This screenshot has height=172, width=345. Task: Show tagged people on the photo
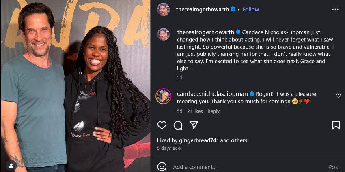click(11, 166)
